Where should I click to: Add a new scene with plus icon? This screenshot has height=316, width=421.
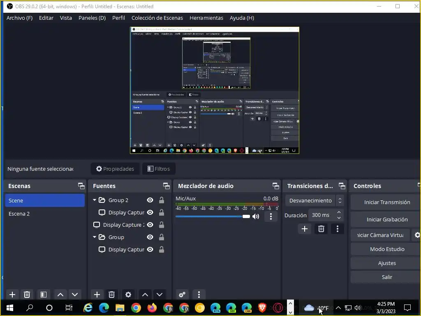[x=12, y=295]
